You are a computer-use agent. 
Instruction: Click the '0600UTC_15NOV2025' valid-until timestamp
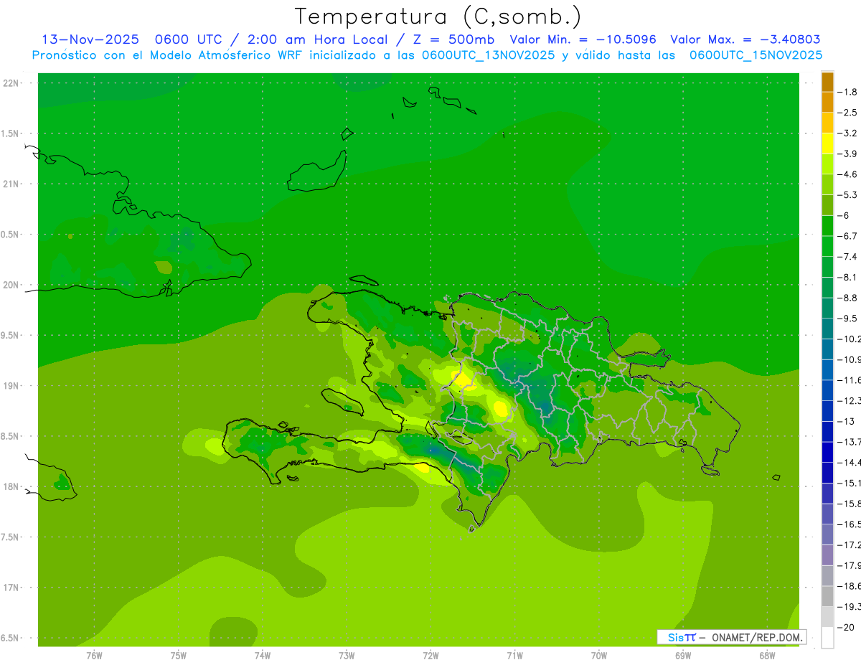tap(756, 55)
